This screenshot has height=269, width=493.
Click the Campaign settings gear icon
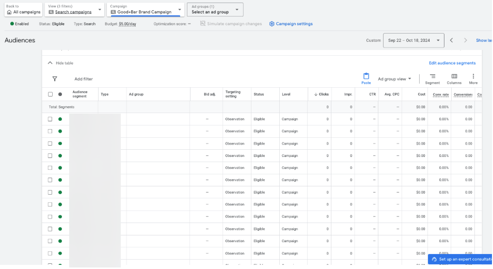272,24
